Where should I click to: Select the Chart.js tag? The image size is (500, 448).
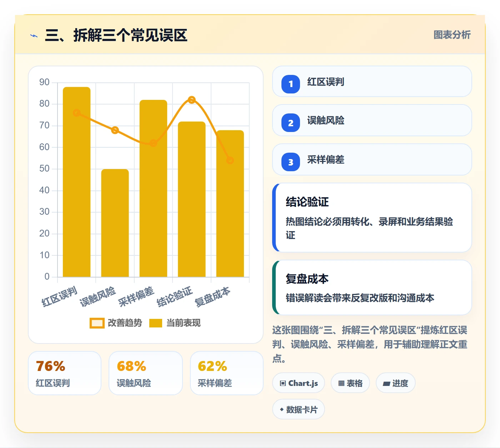[299, 383]
